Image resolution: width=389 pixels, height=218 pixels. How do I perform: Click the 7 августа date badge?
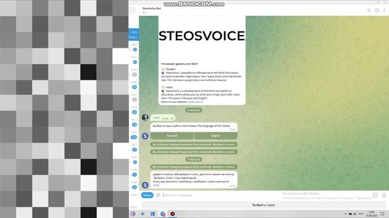(194, 159)
